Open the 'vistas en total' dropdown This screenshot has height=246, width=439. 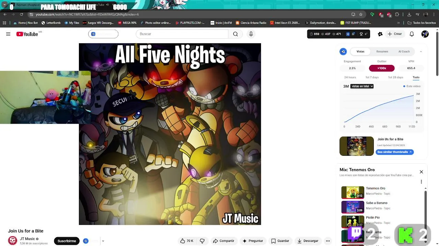(362, 86)
